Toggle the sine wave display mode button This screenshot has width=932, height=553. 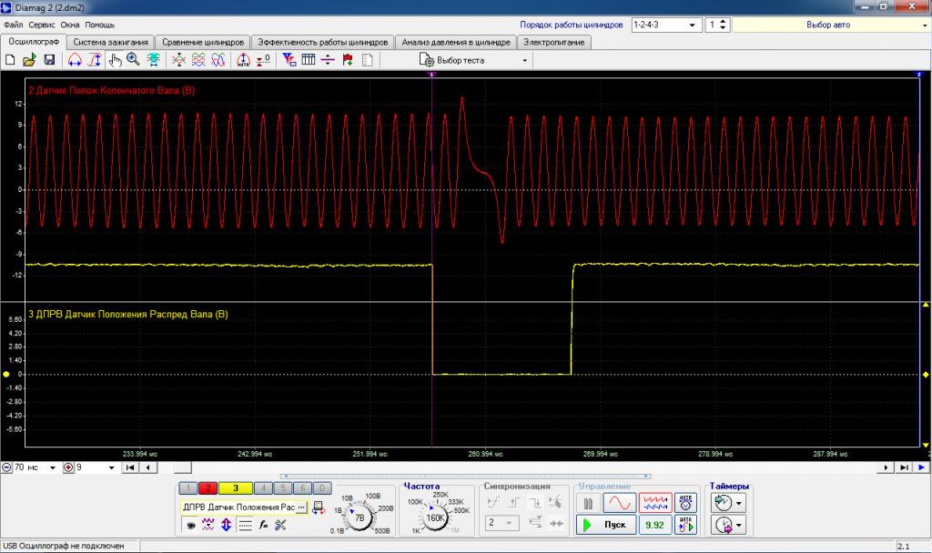[619, 503]
